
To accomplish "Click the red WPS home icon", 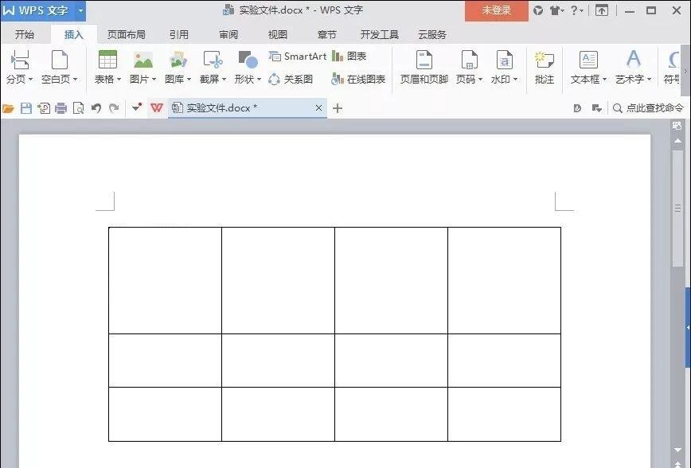I will coord(157,108).
